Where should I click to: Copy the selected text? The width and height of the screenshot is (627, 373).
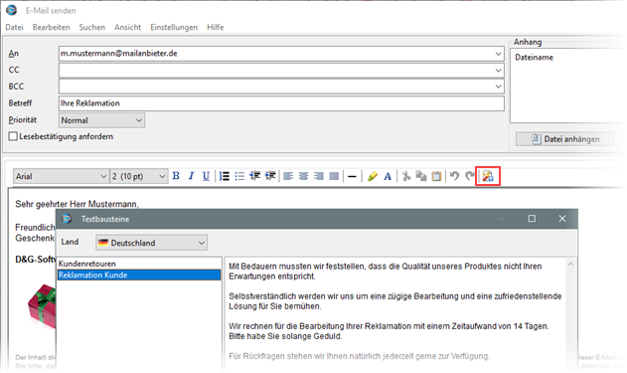[x=421, y=176]
